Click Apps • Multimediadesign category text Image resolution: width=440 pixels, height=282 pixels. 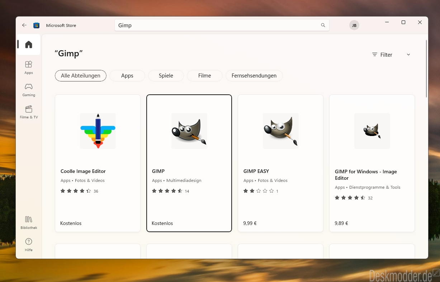(177, 180)
